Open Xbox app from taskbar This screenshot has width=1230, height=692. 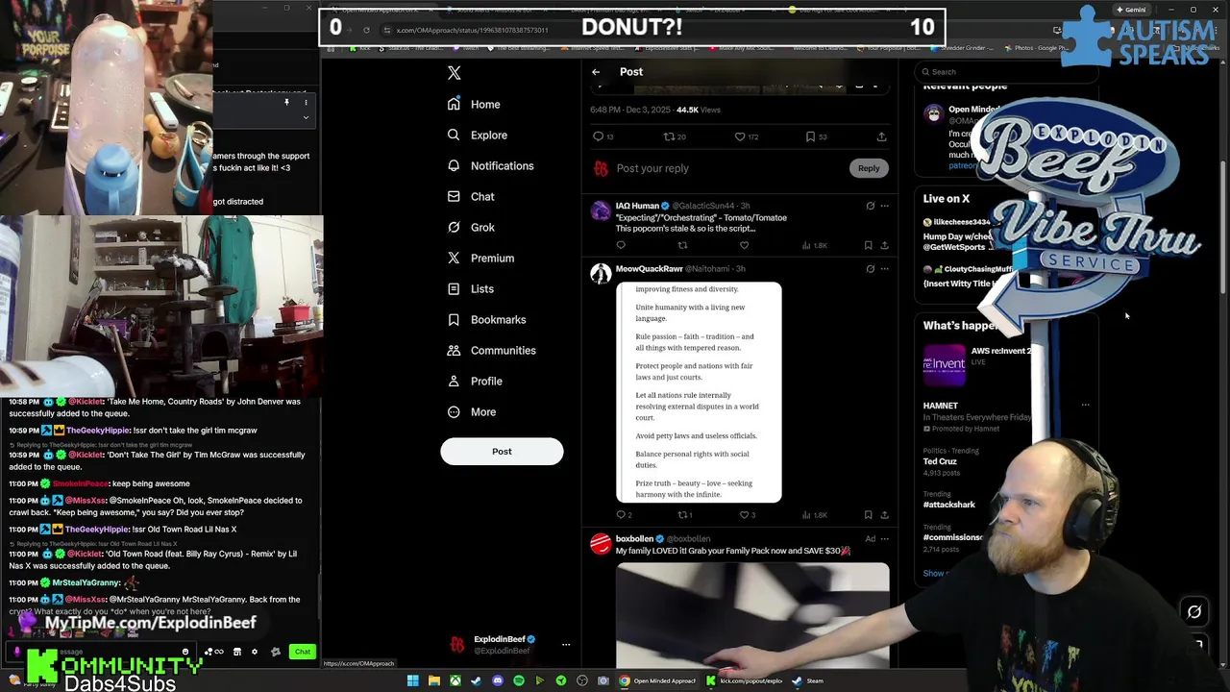[x=455, y=680]
